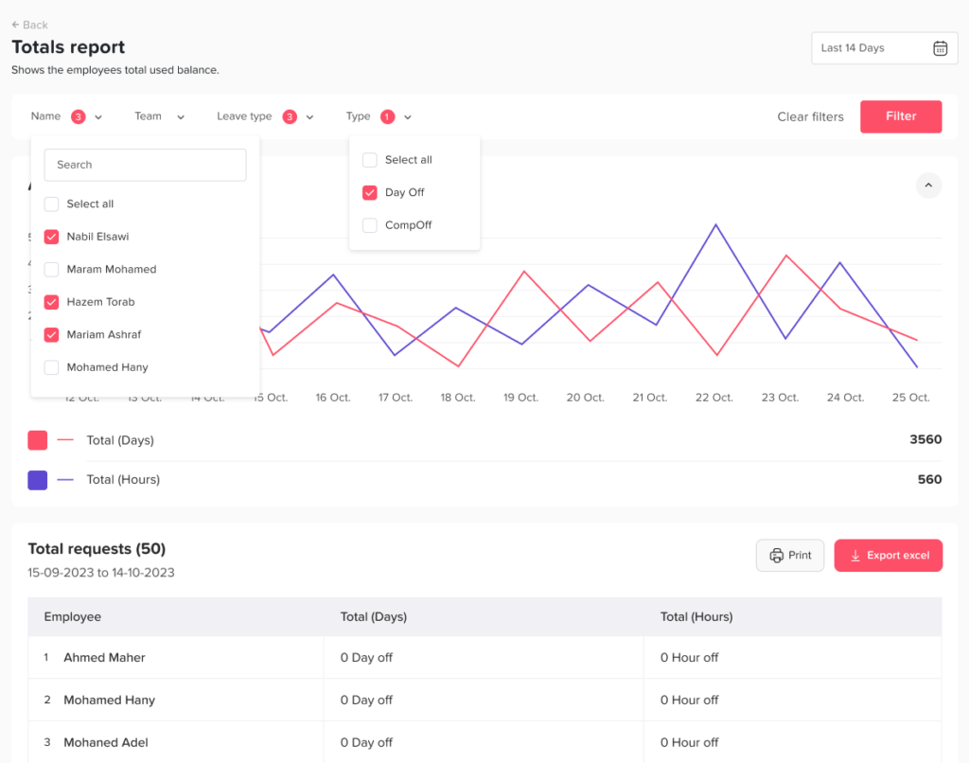Image resolution: width=969 pixels, height=763 pixels.
Task: Click the Leave type filter count badge
Action: [290, 116]
